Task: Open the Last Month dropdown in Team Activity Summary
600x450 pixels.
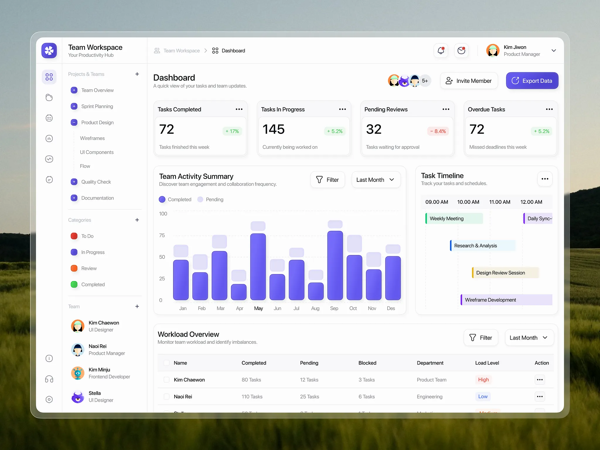Action: point(376,179)
